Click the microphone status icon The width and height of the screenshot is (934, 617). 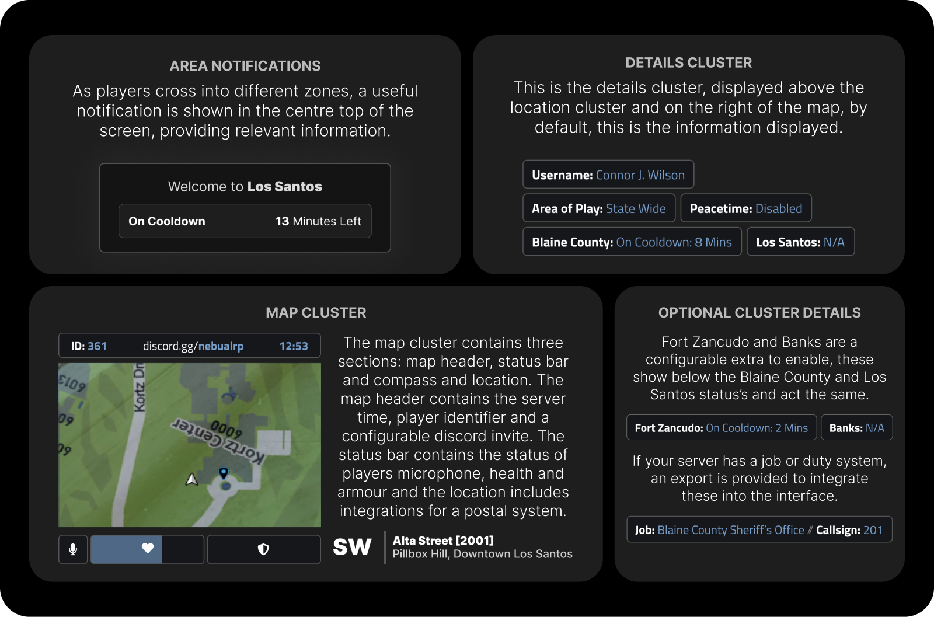click(x=73, y=549)
